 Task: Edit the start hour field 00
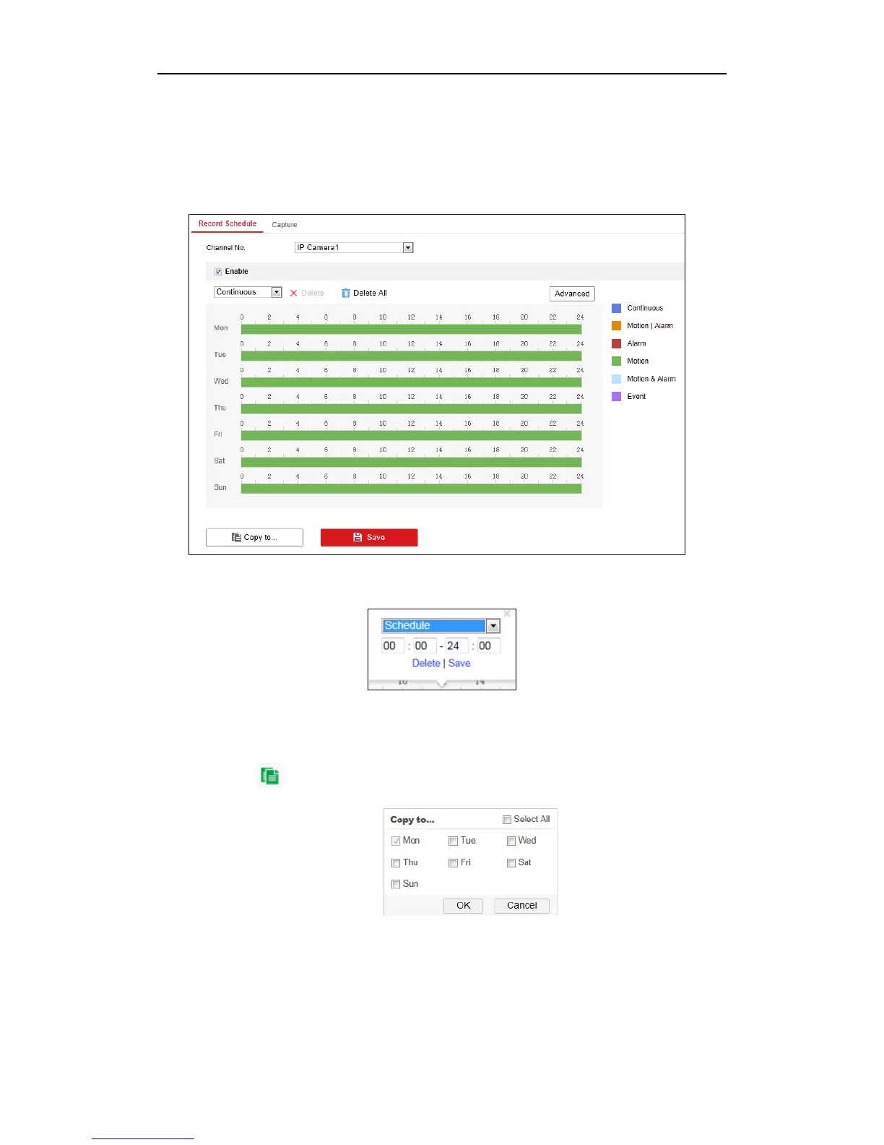[x=393, y=646]
